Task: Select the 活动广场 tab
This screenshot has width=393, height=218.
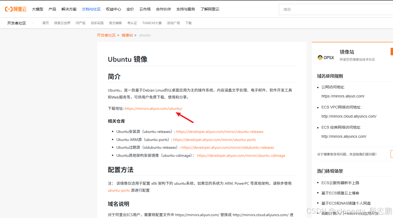Action: (173, 23)
